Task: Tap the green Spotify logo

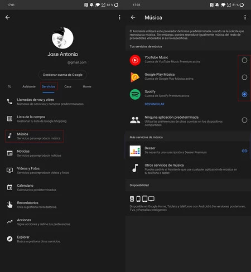Action: (135, 94)
